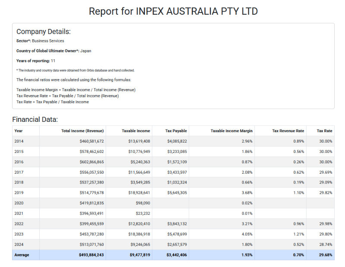The width and height of the screenshot is (345, 267).
Task: Select the Financial Data heading
Action: (x=35, y=119)
